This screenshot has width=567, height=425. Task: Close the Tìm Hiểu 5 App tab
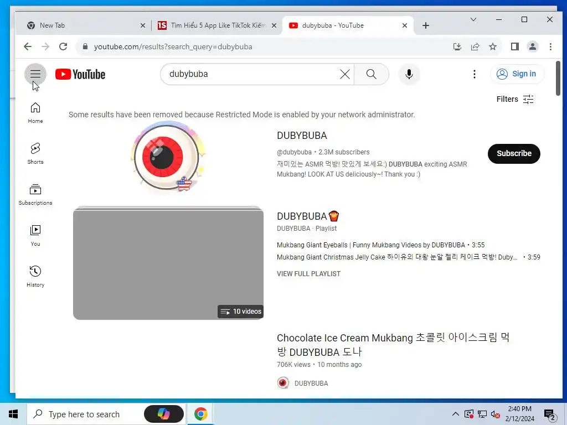pyautogui.click(x=274, y=25)
